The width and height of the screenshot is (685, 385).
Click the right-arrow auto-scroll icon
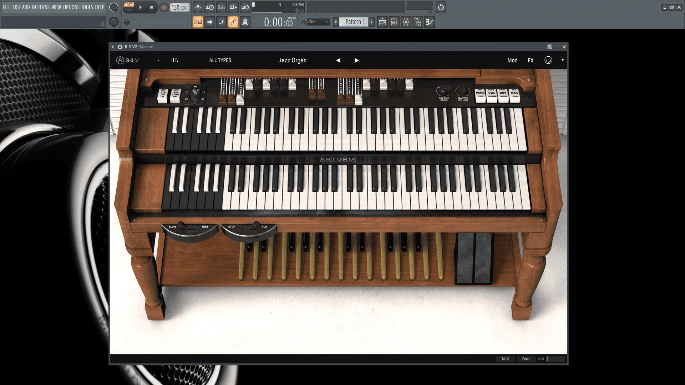tap(210, 22)
